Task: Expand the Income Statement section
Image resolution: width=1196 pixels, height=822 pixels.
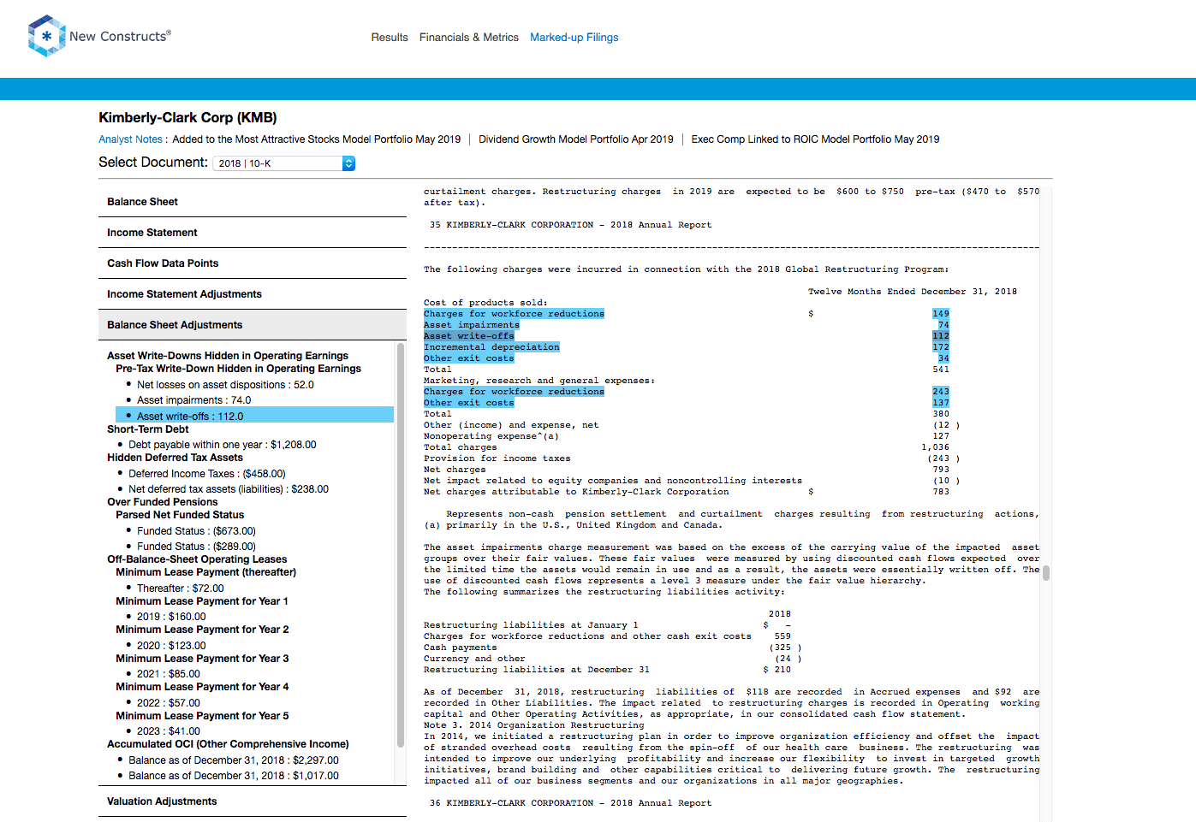Action: (x=253, y=233)
